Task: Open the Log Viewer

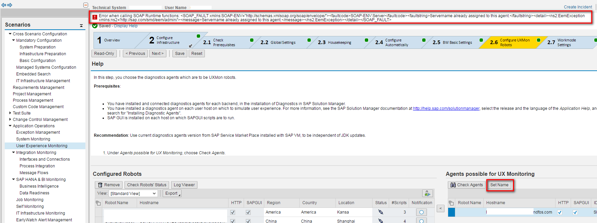Action: (x=184, y=185)
